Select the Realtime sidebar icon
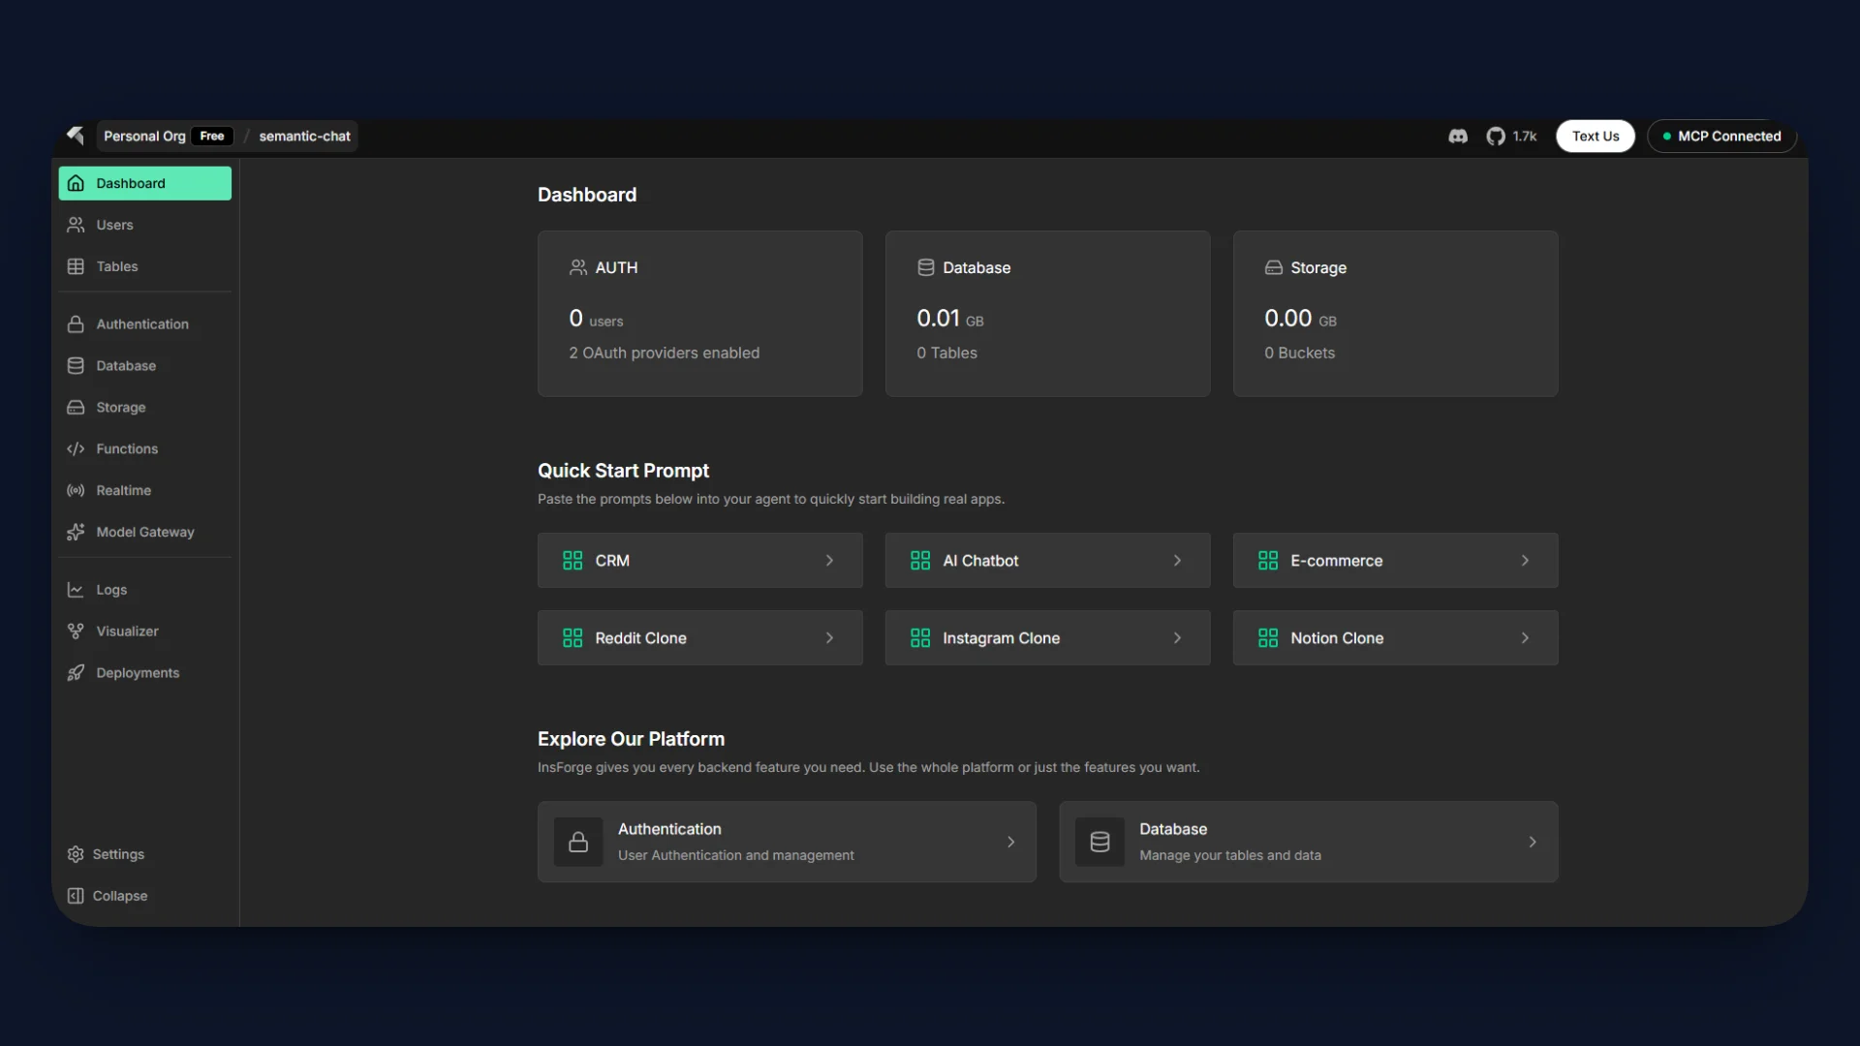This screenshot has height=1046, width=1860. (x=76, y=490)
